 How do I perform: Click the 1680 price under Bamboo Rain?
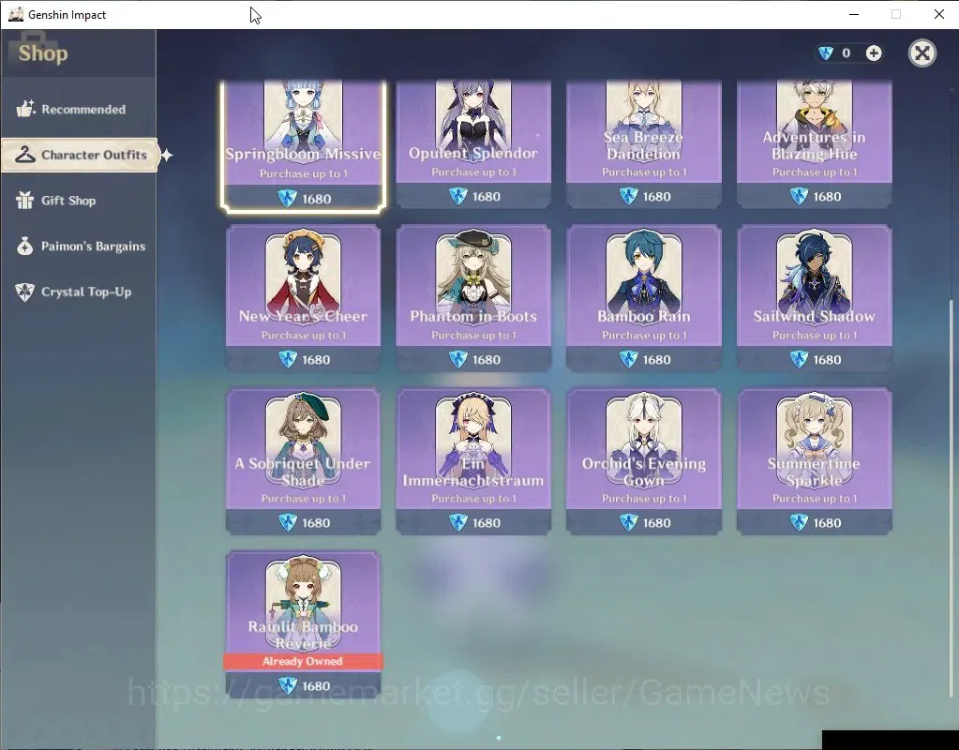point(657,360)
